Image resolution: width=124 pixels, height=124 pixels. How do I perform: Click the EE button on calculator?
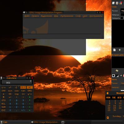(x=10, y=94)
